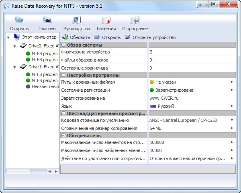The width and height of the screenshot is (241, 193).
Task: Select the Drive0 disk icon in tree
Action: (x=24, y=45)
